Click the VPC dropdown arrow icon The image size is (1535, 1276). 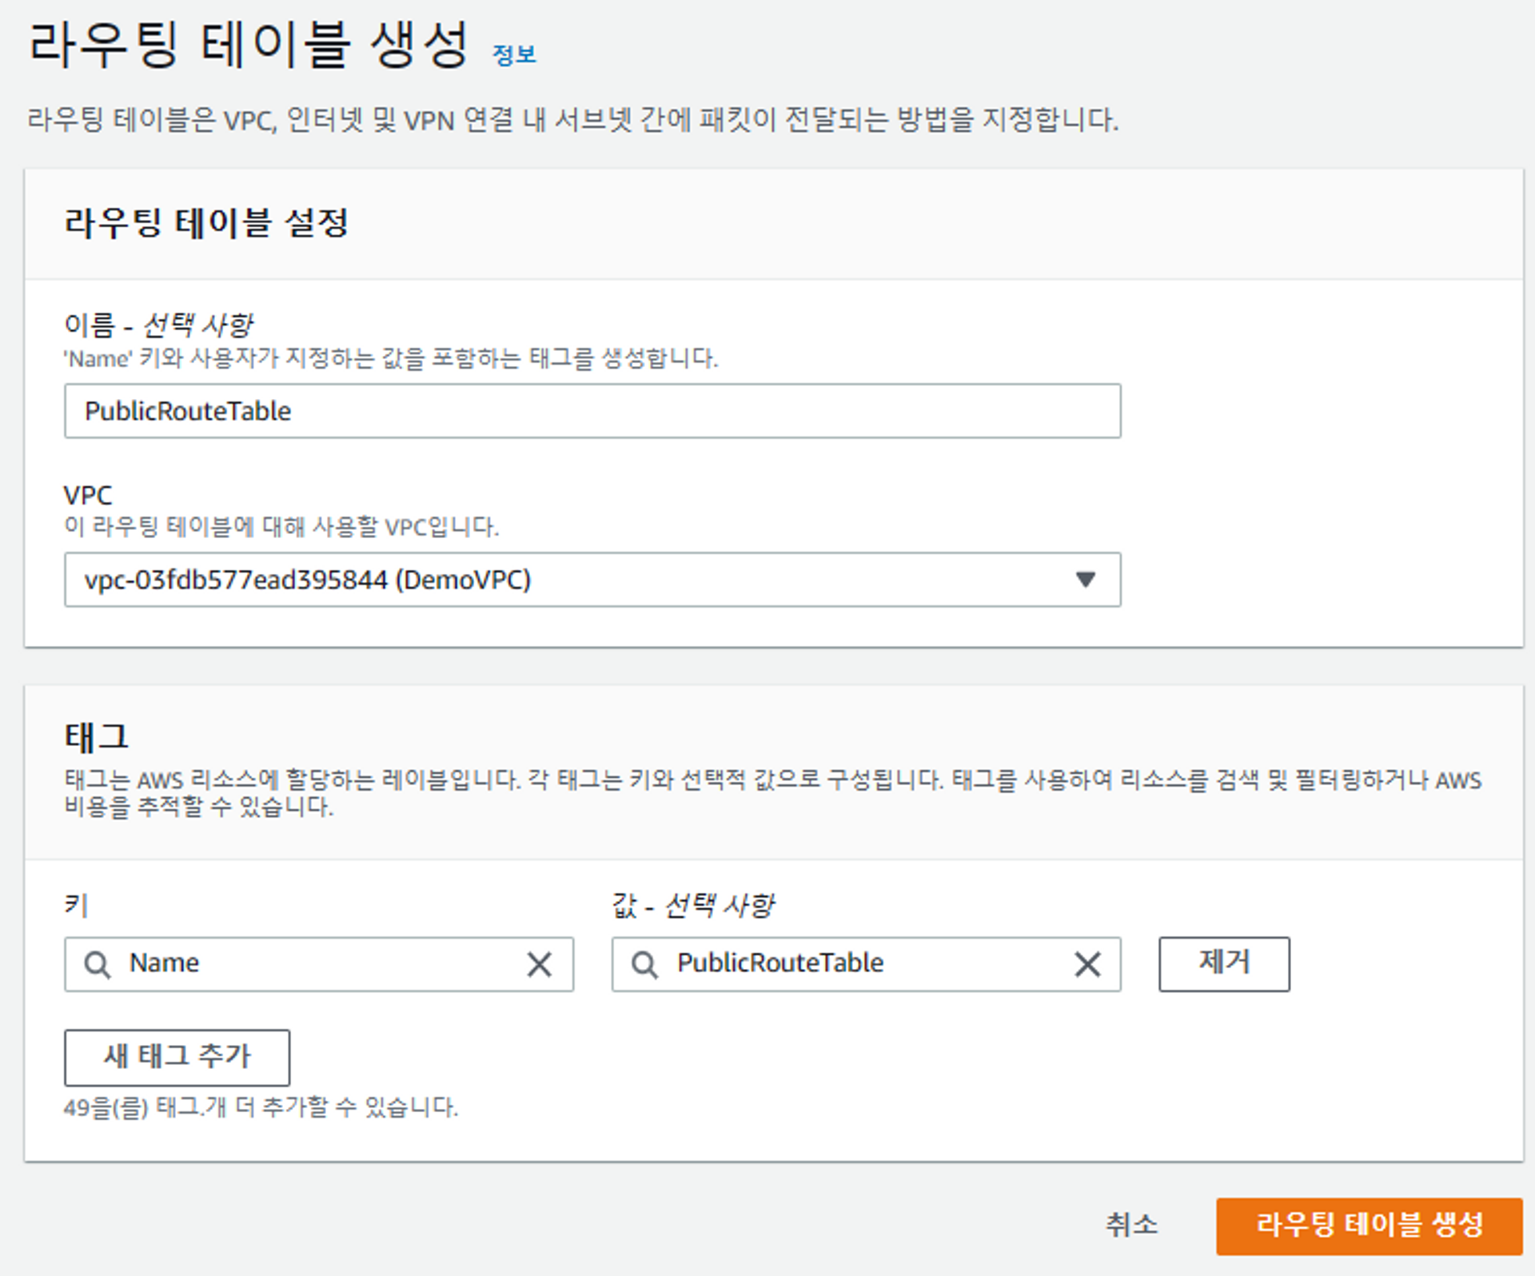click(x=1084, y=580)
